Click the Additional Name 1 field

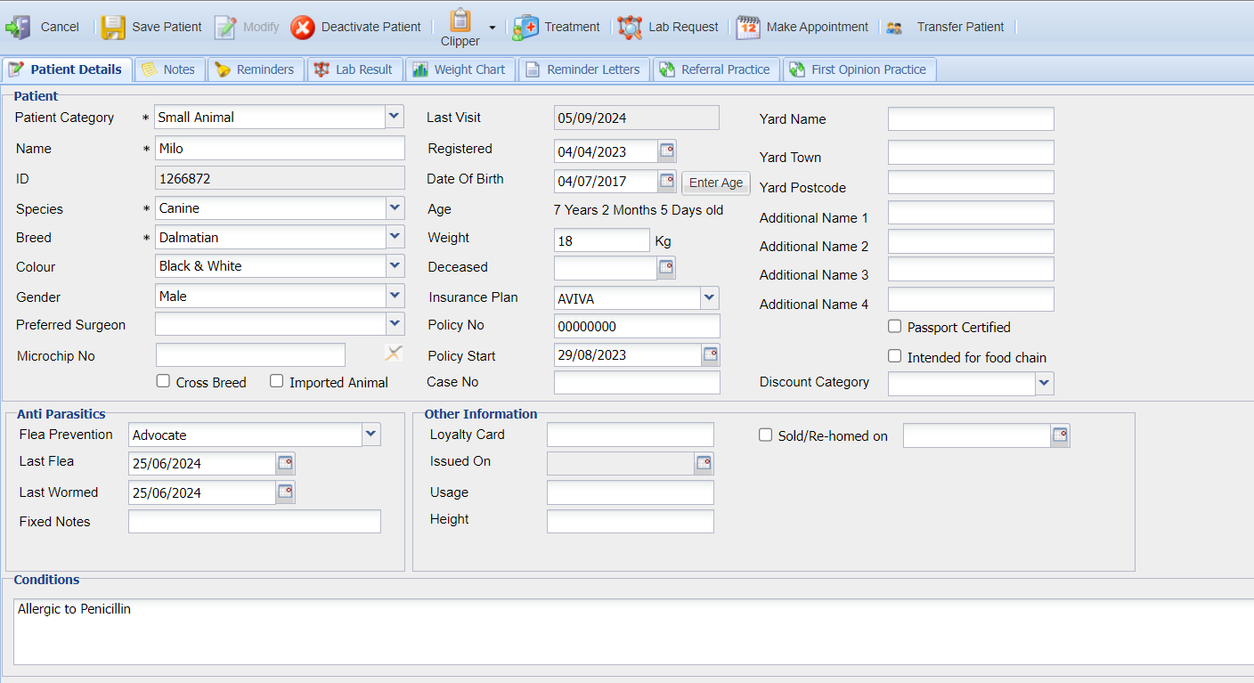click(971, 213)
